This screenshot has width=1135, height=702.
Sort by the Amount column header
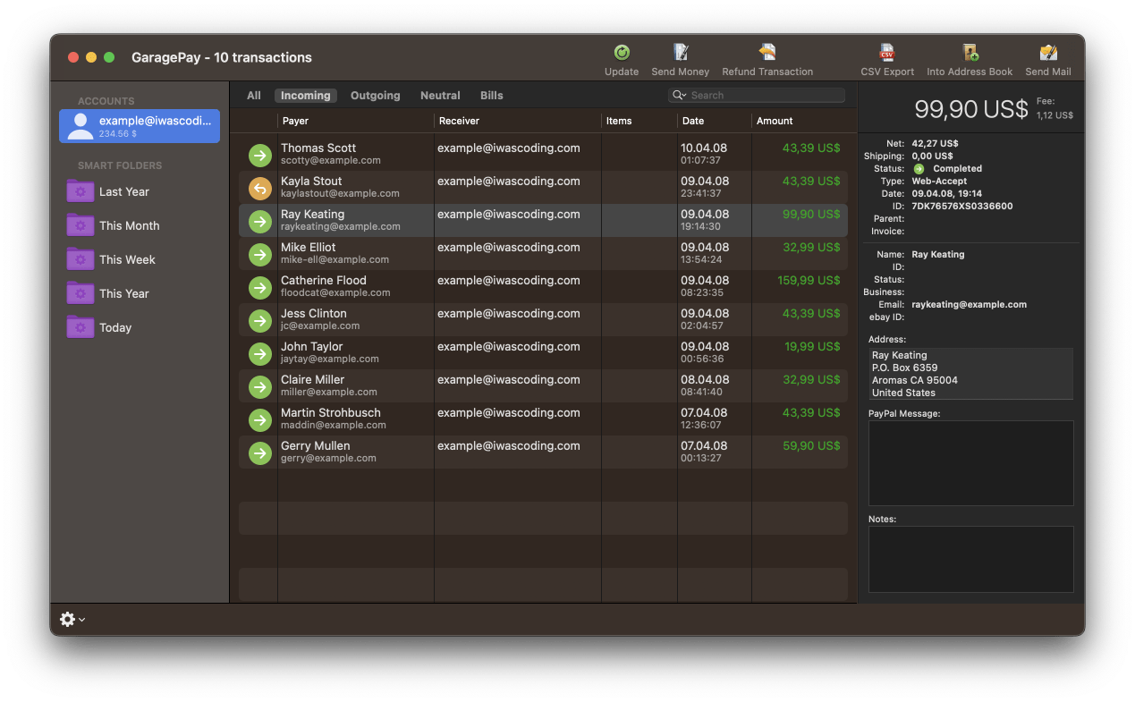pyautogui.click(x=800, y=121)
